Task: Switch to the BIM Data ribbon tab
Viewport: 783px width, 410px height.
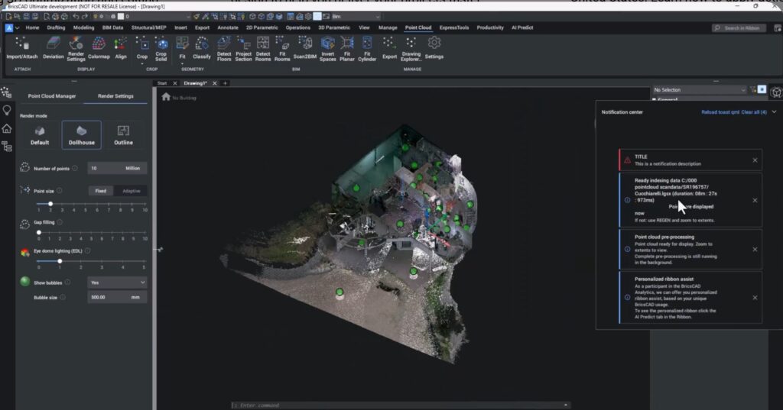Action: tap(113, 28)
